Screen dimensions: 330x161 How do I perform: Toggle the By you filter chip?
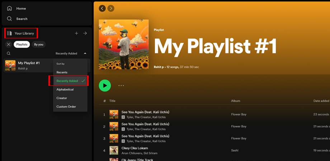pyautogui.click(x=39, y=44)
